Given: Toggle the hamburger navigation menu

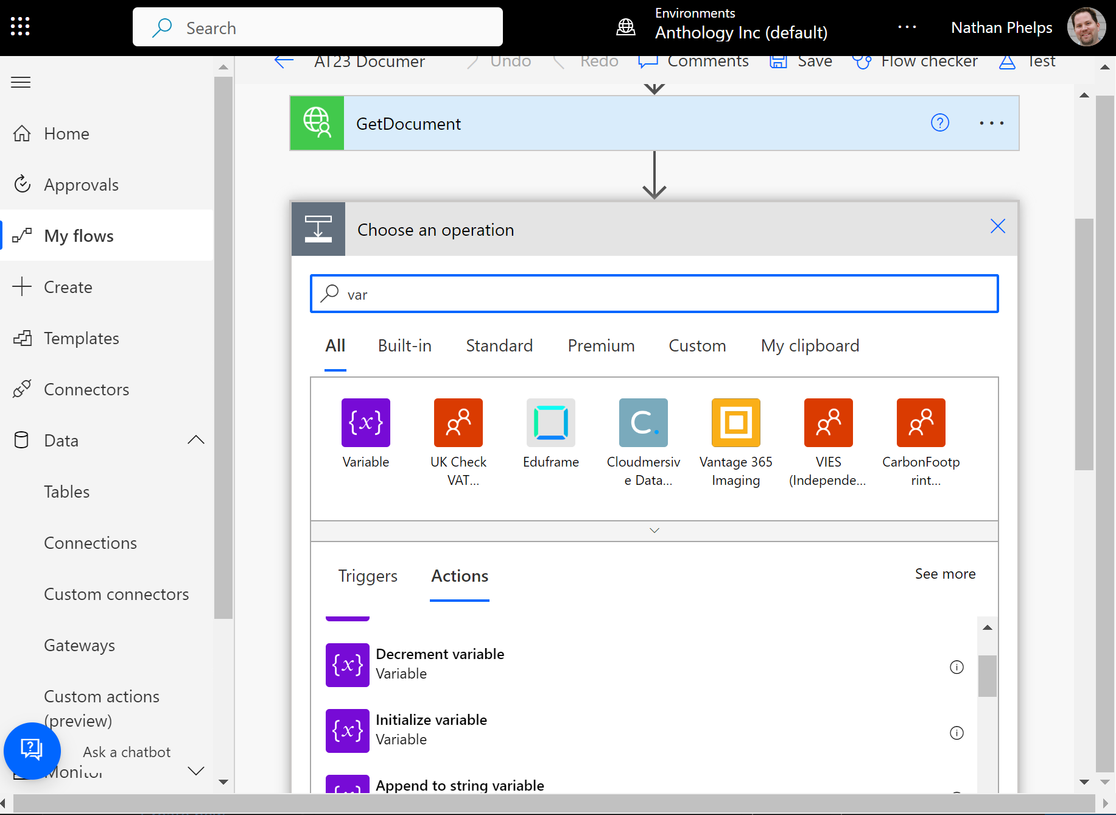Looking at the screenshot, I should pyautogui.click(x=21, y=82).
